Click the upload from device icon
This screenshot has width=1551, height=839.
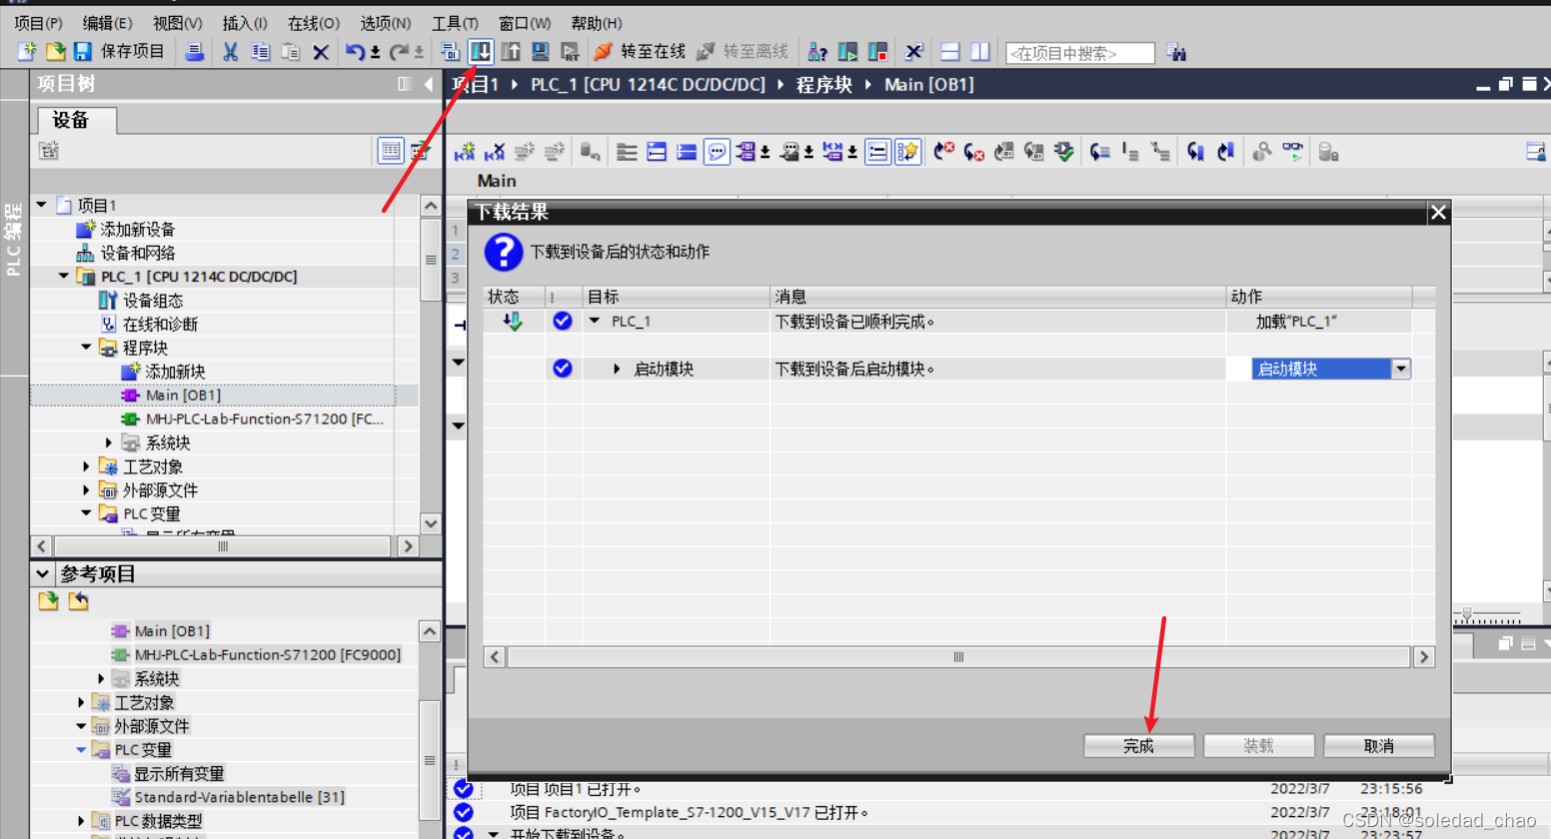[x=511, y=51]
